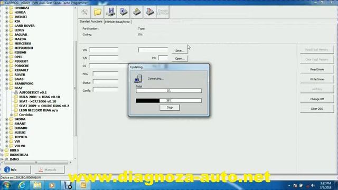Click the Open... button
The width and height of the screenshot is (338, 190).
click(180, 59)
